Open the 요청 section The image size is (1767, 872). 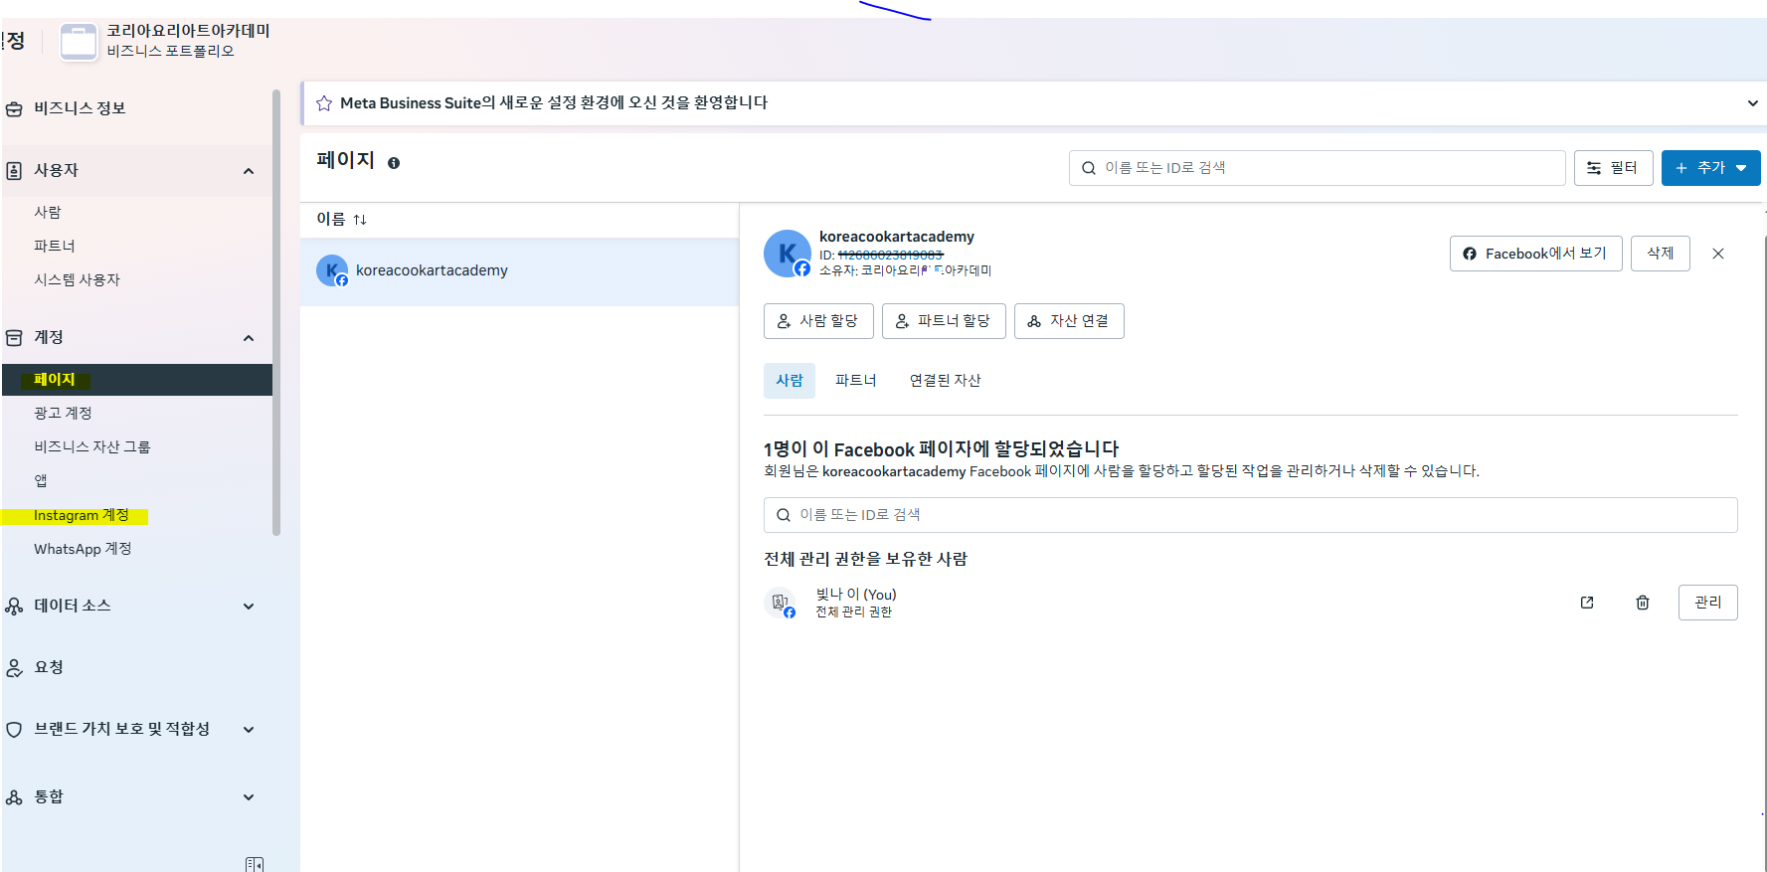(49, 667)
